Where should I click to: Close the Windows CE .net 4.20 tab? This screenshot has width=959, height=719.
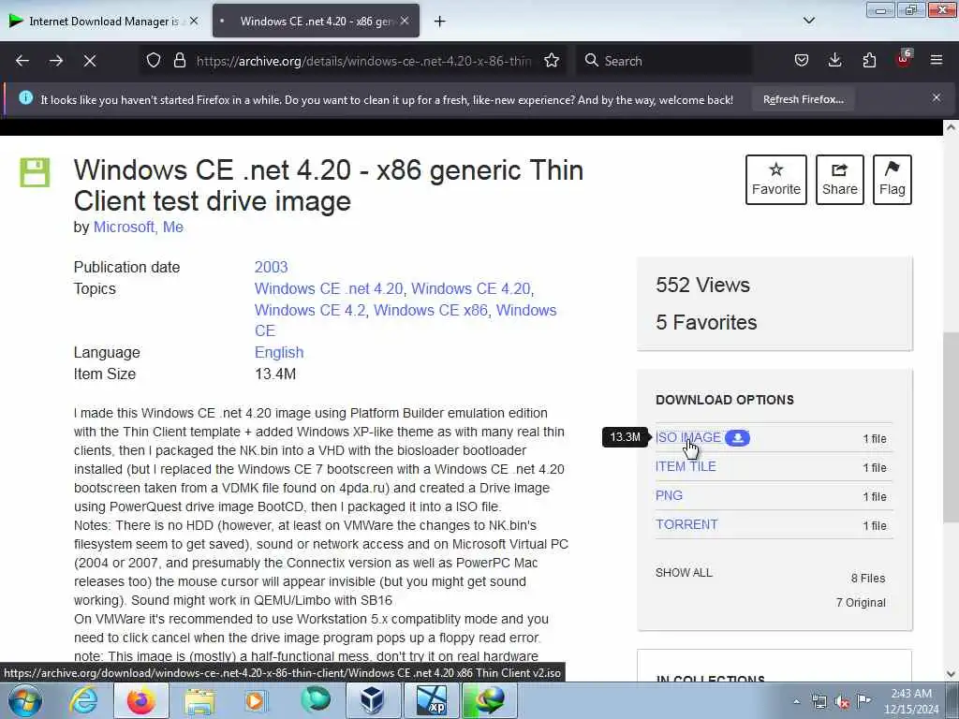pos(405,21)
